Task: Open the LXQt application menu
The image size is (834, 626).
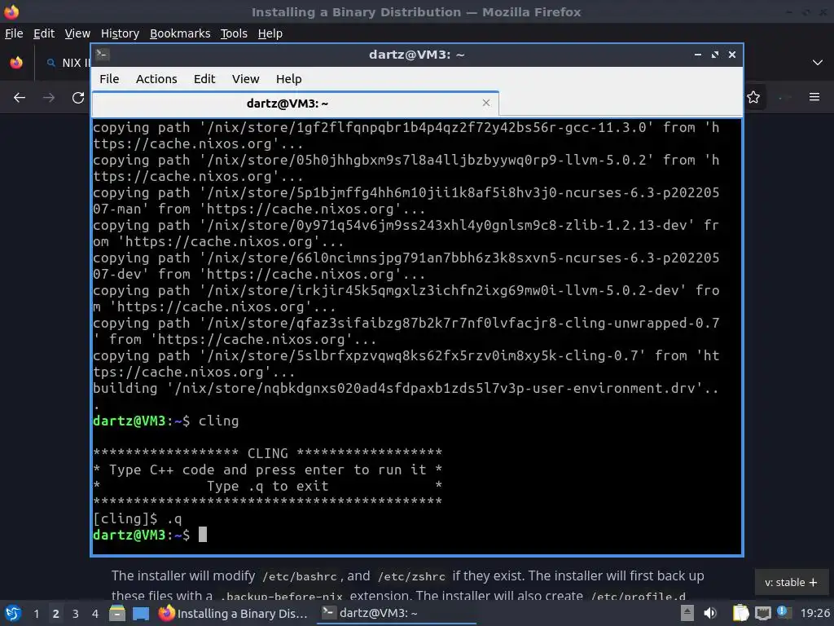Action: [13, 613]
